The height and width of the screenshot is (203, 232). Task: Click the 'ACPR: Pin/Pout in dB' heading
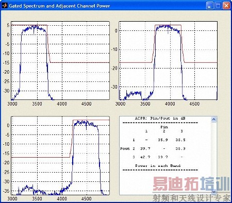tap(160, 119)
